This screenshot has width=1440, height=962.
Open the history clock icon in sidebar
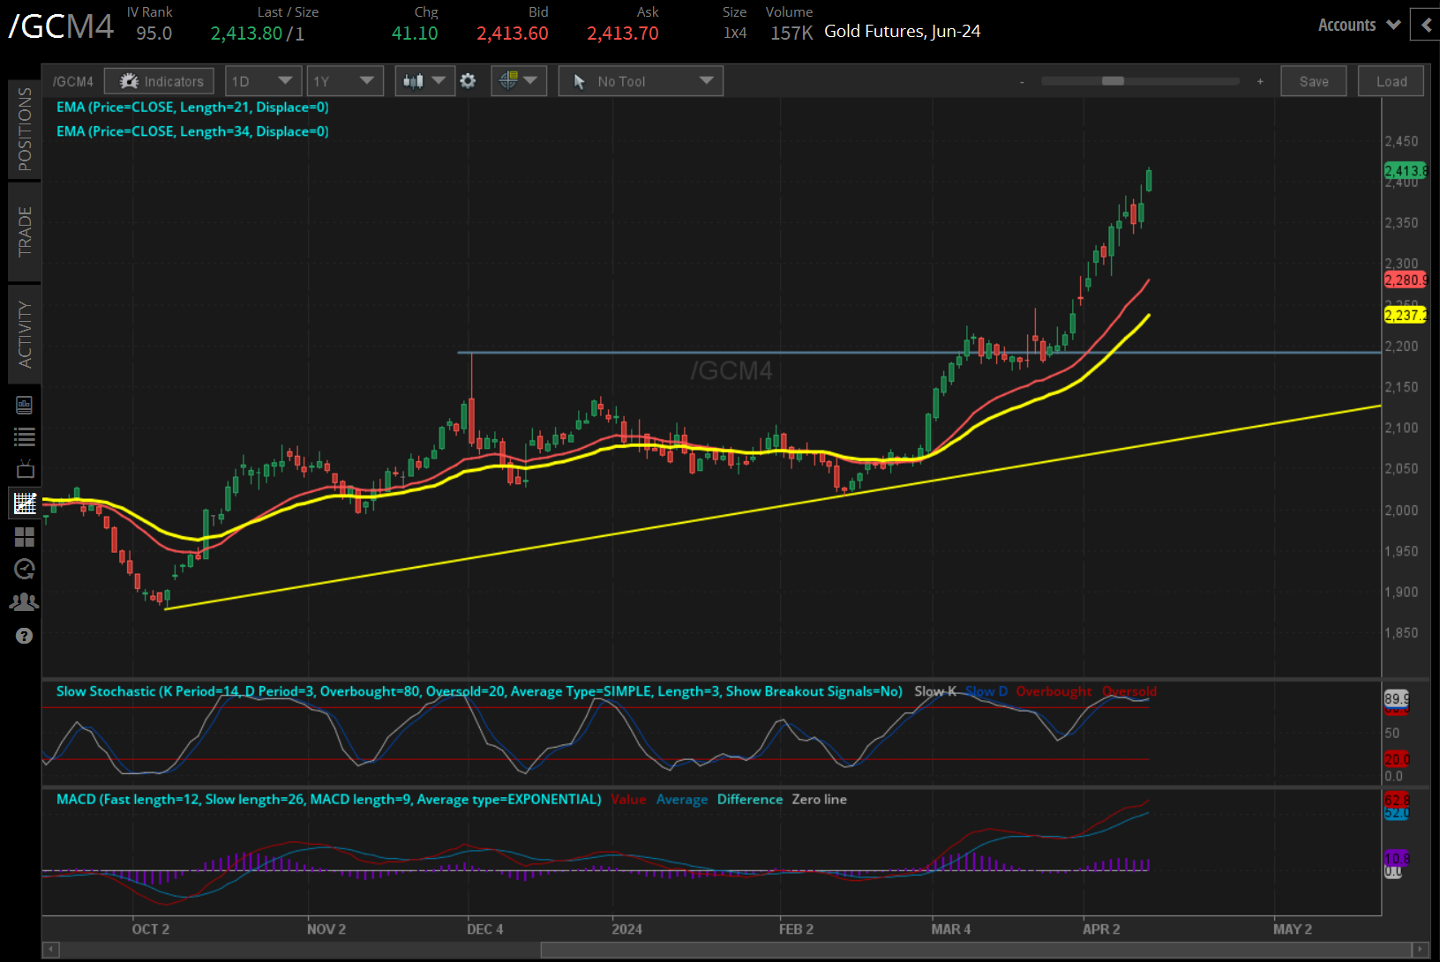(24, 569)
